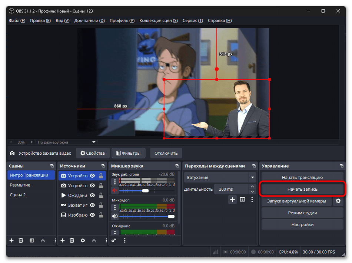The height and width of the screenshot is (263, 352).
Task: Open transition properties three-dot icon
Action: point(252,200)
